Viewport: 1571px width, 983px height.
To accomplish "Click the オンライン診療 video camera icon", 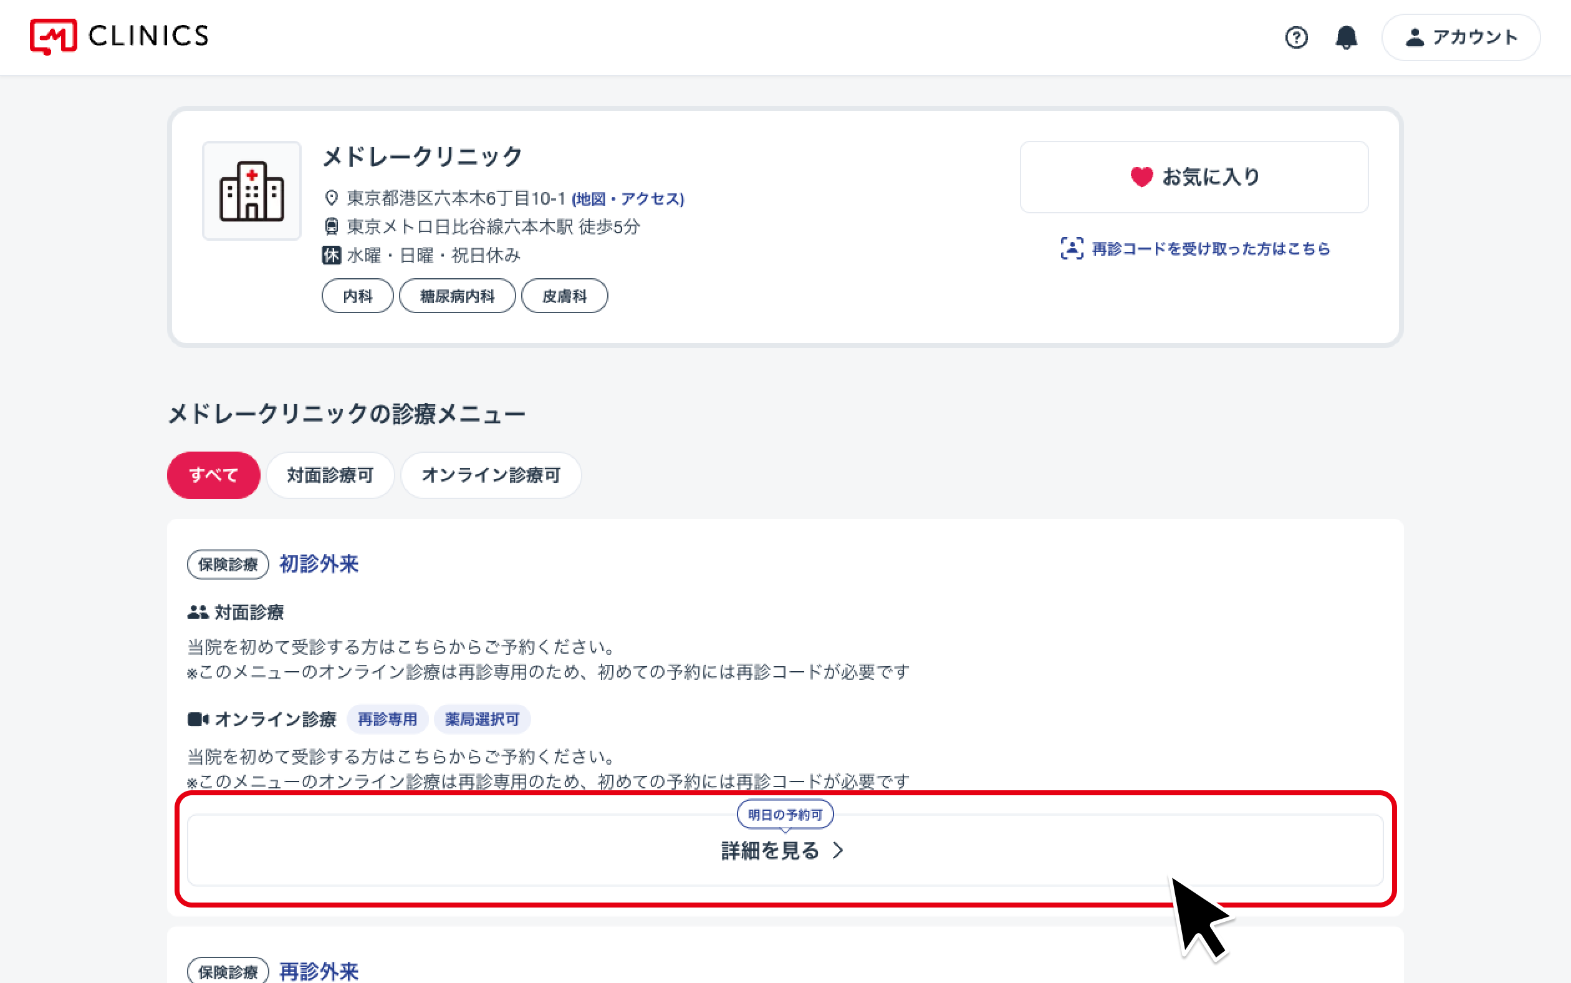I will coord(198,719).
